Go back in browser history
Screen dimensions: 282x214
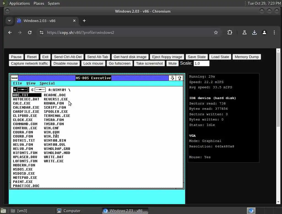tap(10, 32)
